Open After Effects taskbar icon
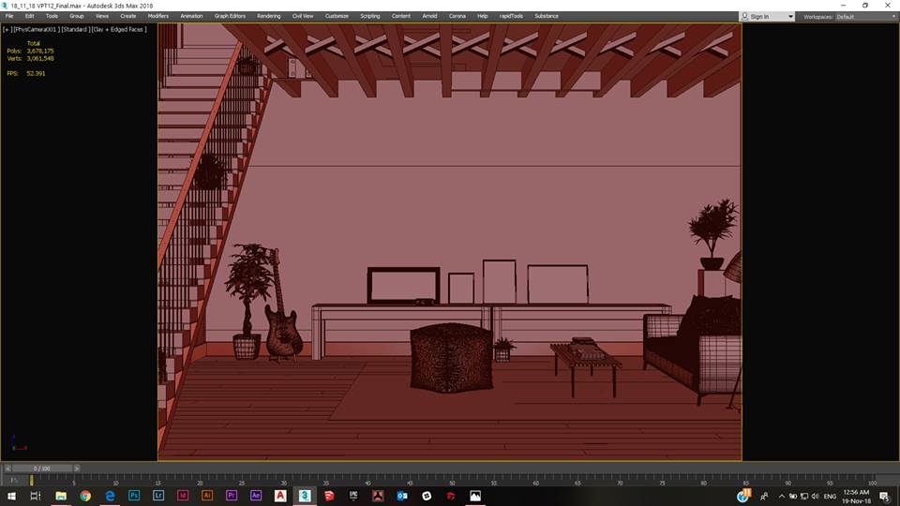The image size is (900, 506). click(x=256, y=496)
